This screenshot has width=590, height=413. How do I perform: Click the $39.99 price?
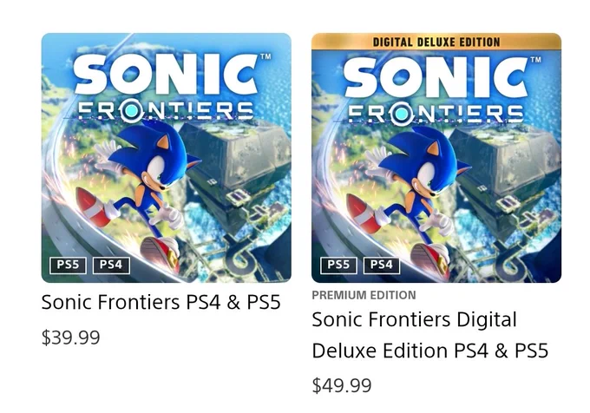tap(71, 338)
